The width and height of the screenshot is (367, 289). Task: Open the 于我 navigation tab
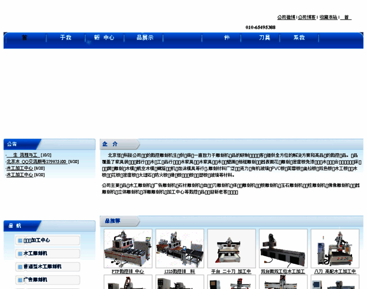click(66, 38)
